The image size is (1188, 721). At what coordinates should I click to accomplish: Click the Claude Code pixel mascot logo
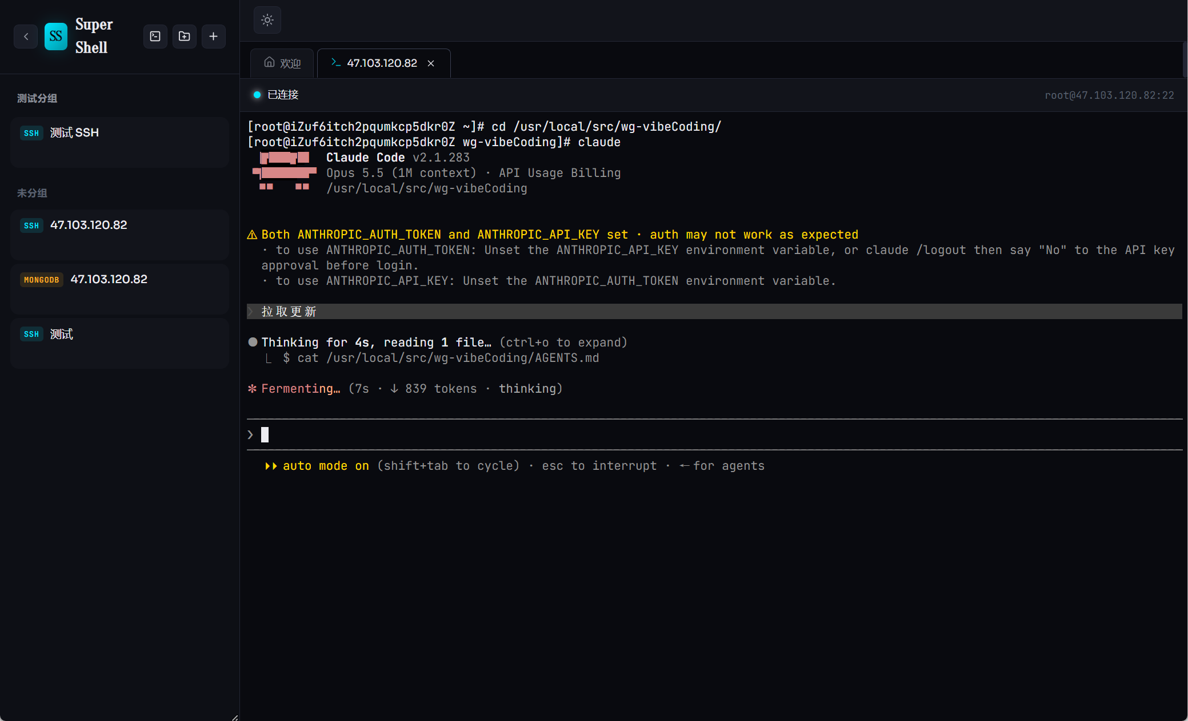coord(285,171)
